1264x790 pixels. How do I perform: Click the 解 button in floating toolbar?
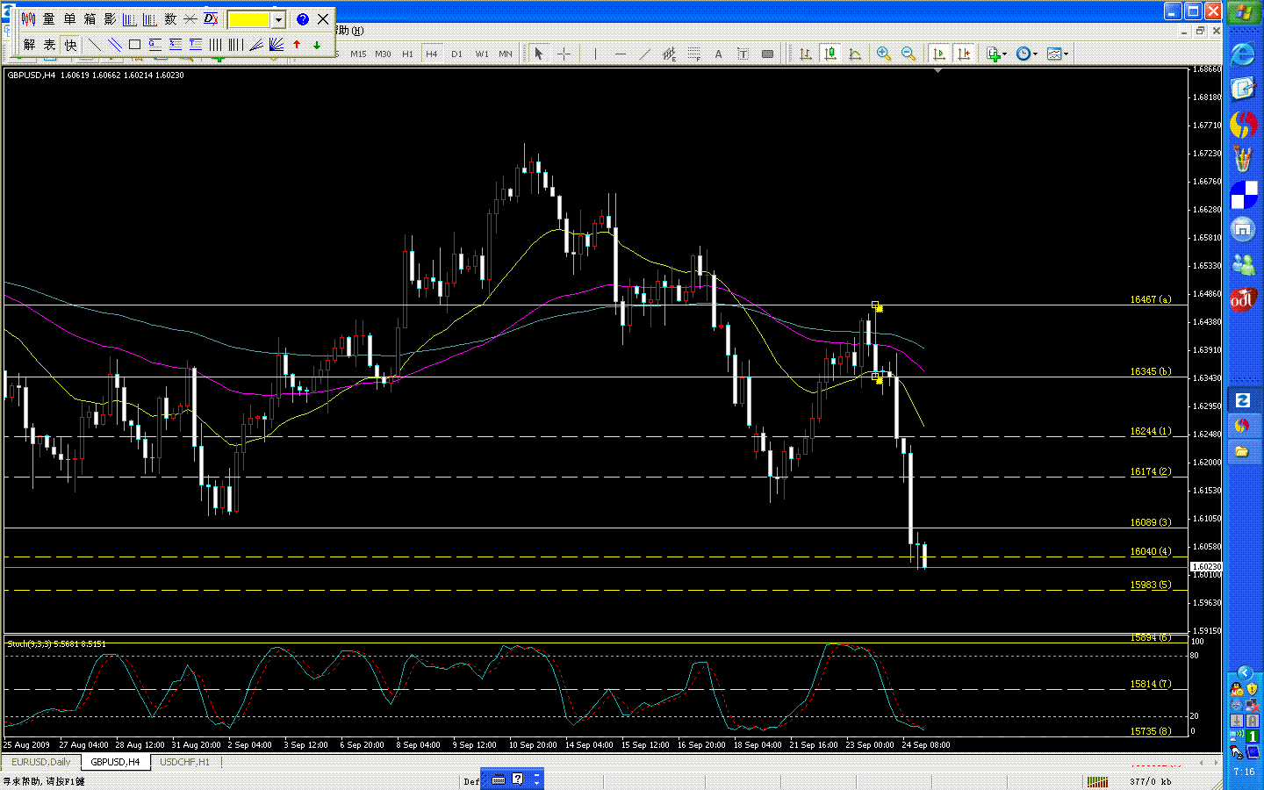click(29, 44)
